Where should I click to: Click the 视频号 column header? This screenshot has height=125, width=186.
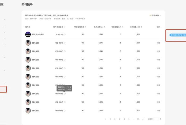pos(28,27)
